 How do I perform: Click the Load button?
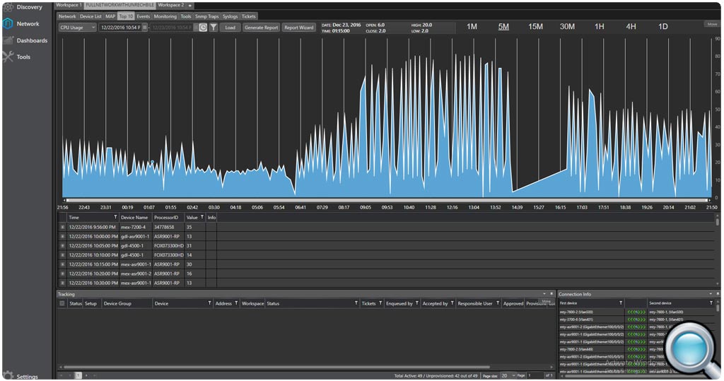[230, 28]
